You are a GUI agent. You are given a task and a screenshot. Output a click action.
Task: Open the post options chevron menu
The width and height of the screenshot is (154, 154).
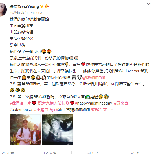(x=149, y=4)
